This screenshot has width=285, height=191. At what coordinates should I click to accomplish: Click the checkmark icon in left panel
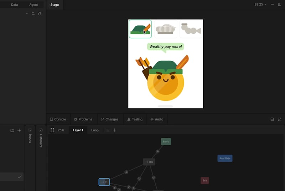[x=20, y=177]
